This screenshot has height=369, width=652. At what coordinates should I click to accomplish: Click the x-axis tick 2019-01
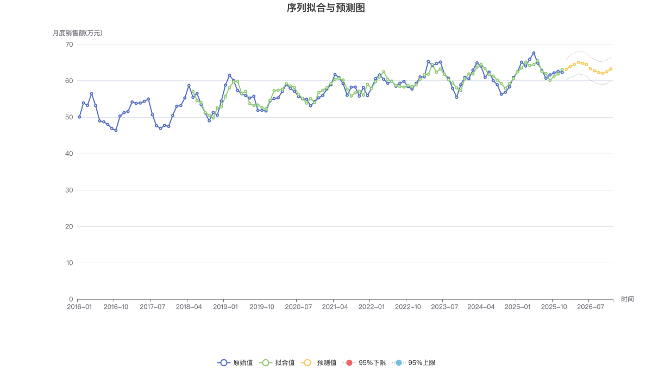(225, 307)
